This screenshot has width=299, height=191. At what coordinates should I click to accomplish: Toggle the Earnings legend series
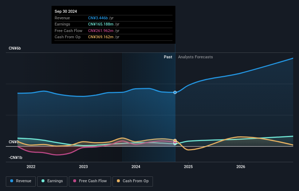tap(52, 181)
